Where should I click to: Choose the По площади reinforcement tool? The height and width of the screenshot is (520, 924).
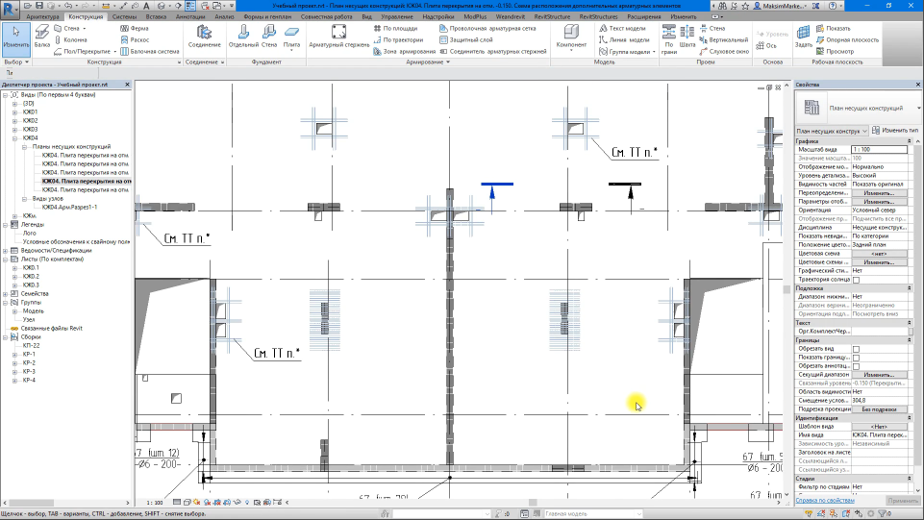(x=395, y=28)
